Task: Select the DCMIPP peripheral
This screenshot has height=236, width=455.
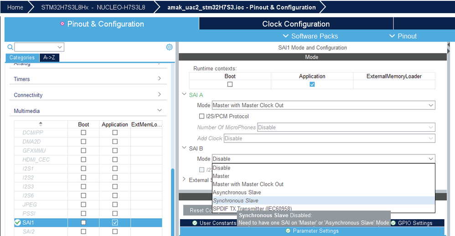Action: coord(33,133)
